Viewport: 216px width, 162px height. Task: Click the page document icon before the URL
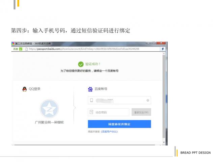click(x=26, y=49)
